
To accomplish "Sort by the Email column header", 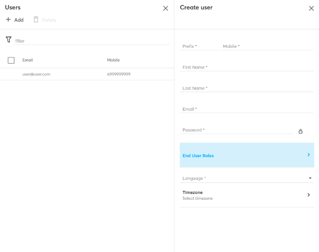I will coord(27,60).
